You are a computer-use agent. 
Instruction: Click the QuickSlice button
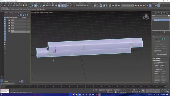coord(157,80)
